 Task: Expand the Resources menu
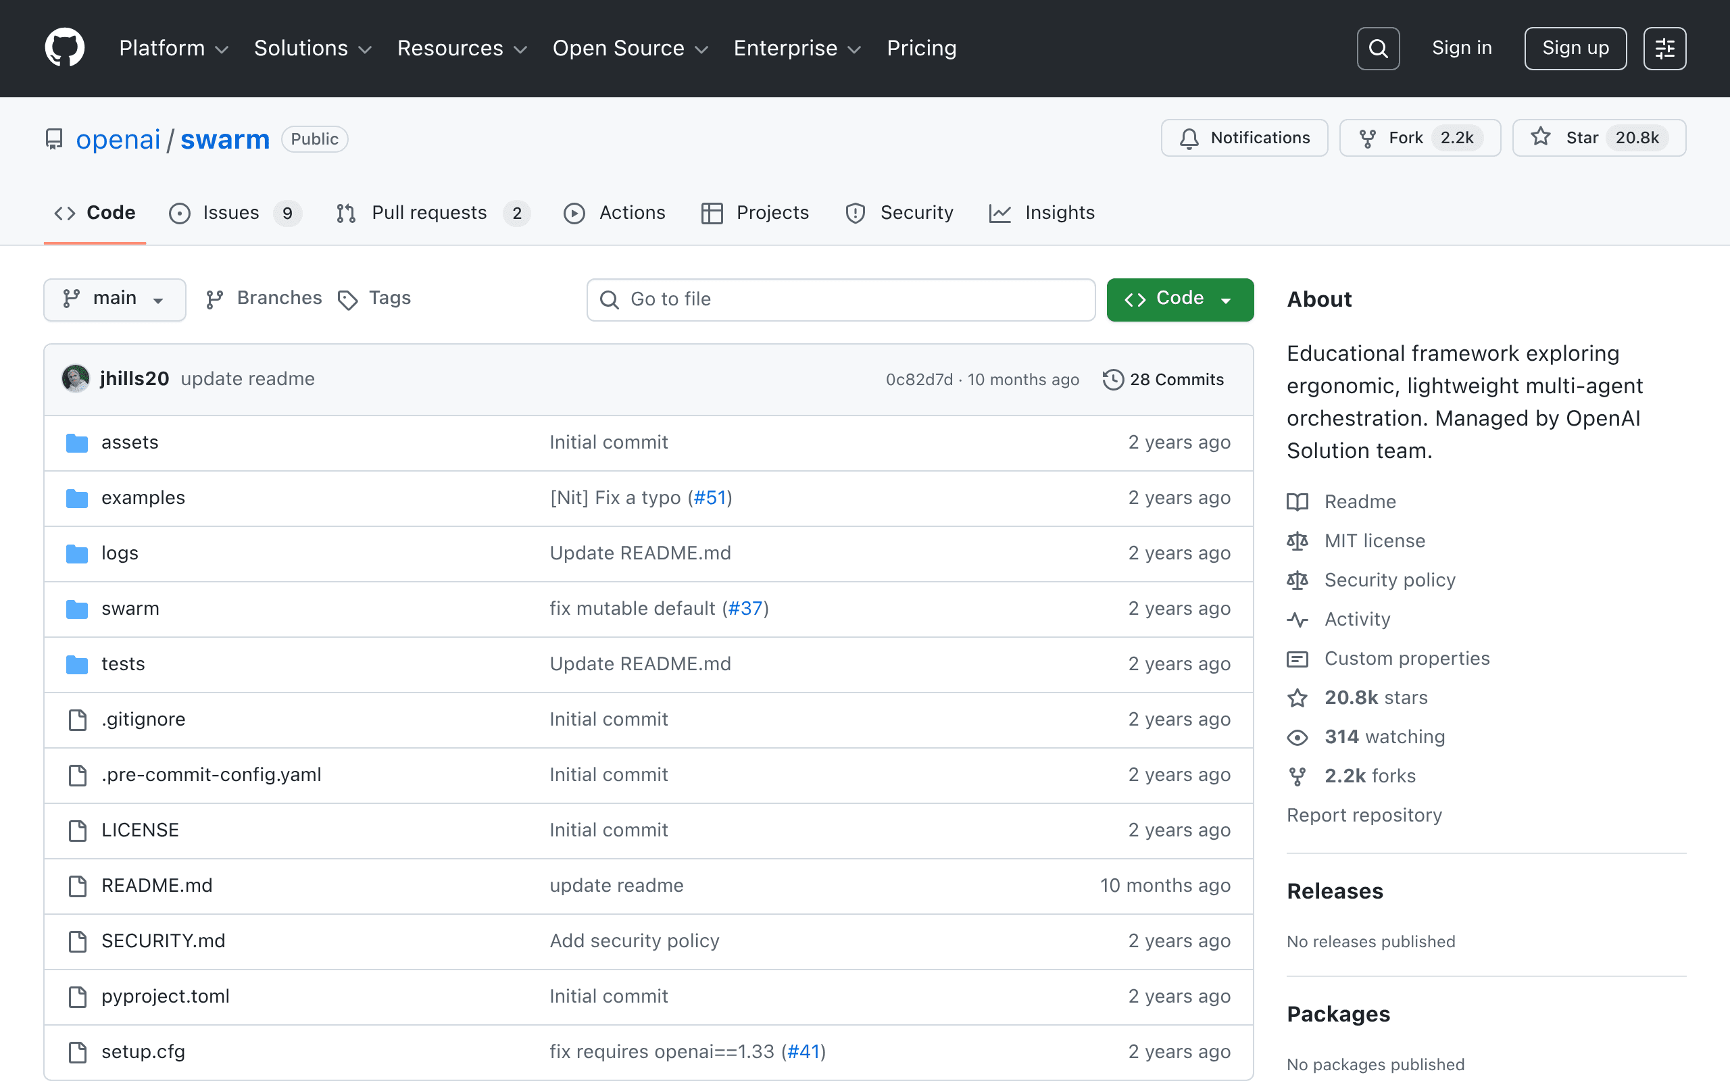pyautogui.click(x=462, y=48)
